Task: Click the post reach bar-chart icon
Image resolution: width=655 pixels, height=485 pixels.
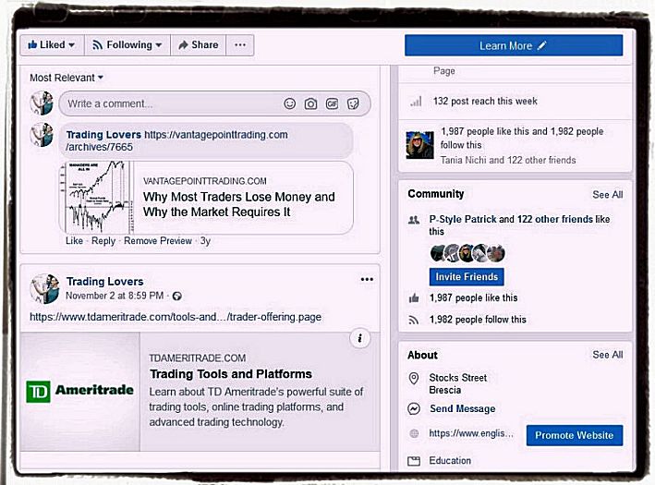Action: pos(416,101)
